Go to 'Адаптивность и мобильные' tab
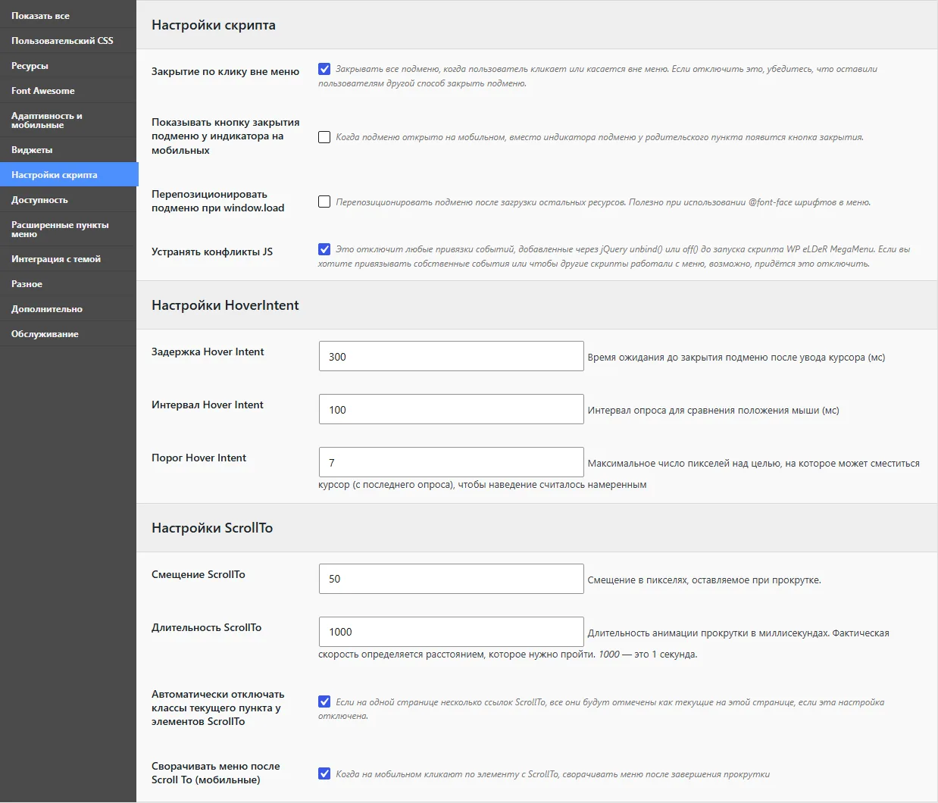 point(68,120)
